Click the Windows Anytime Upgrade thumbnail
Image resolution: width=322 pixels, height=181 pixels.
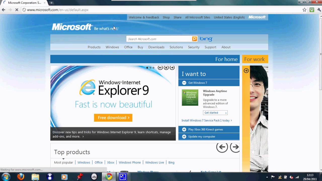coord(190,98)
